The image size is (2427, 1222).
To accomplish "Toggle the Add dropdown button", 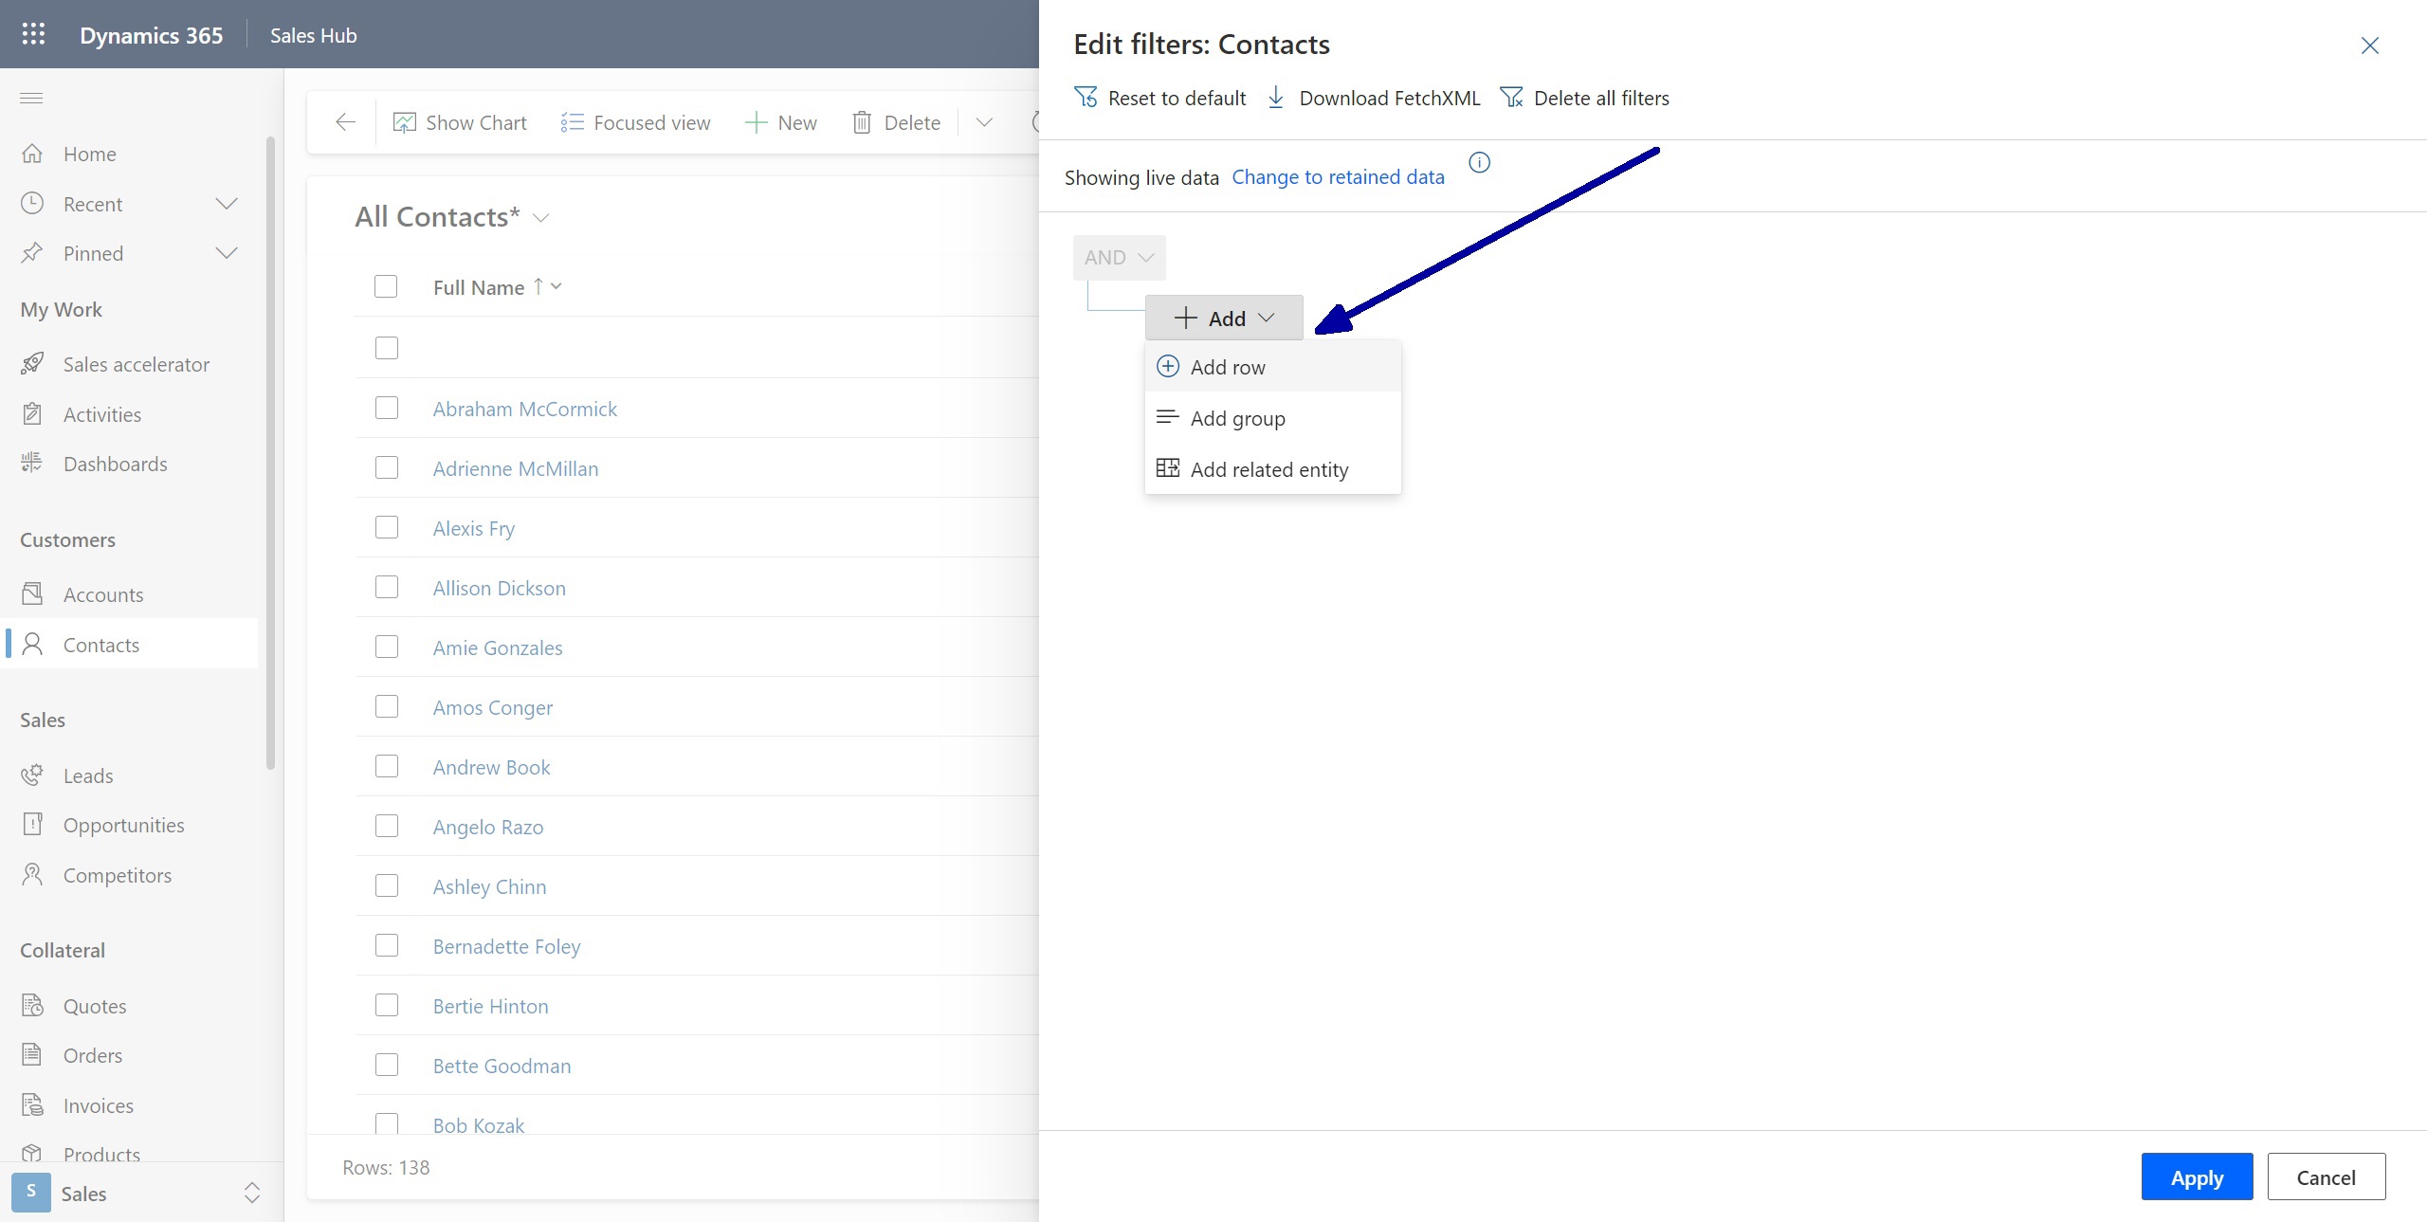I will pos(1224,318).
